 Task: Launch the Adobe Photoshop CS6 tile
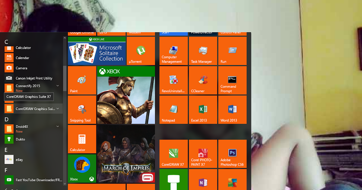pos(232,154)
